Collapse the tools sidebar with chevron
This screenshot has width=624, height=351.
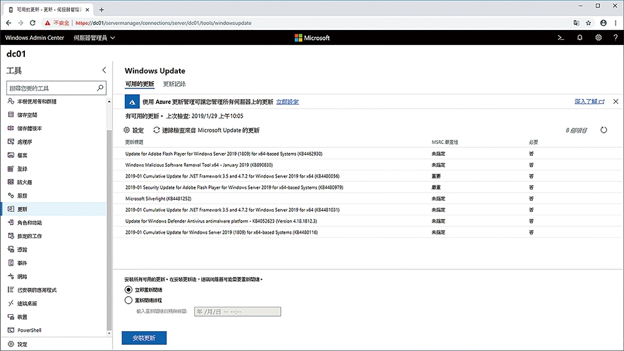(104, 70)
